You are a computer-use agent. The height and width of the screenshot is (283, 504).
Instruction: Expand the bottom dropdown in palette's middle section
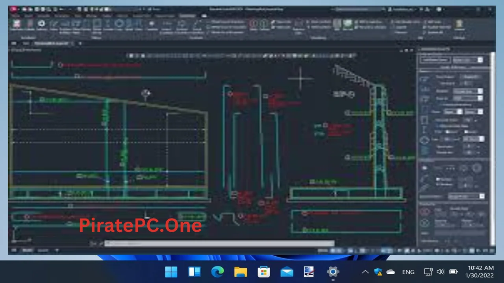[466, 196]
